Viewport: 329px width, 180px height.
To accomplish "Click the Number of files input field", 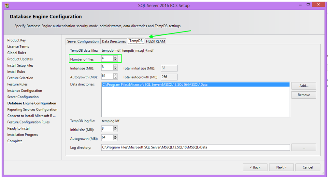I will tap(107, 58).
